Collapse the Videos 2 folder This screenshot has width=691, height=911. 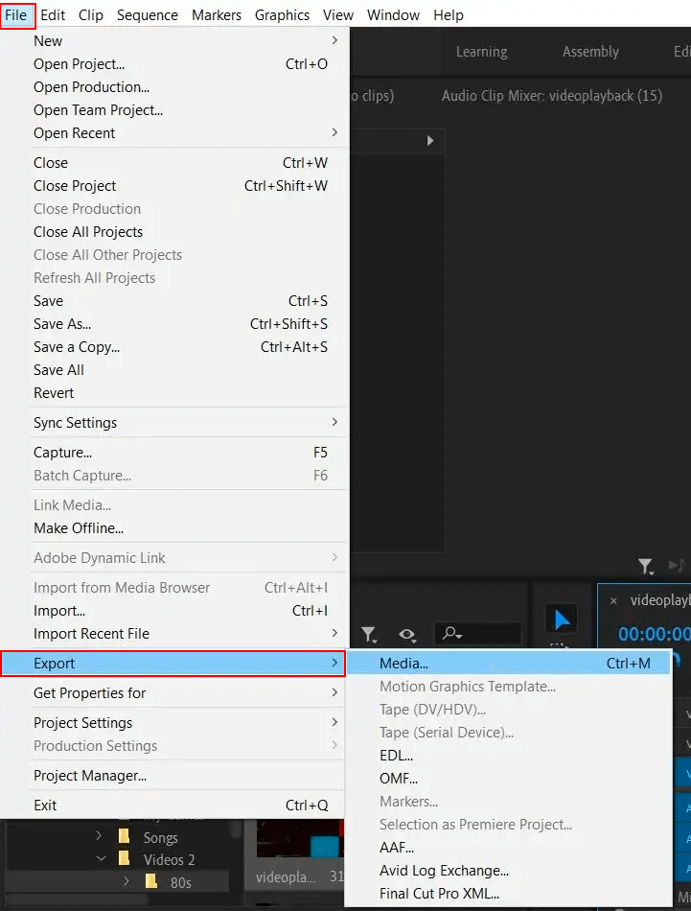[101, 858]
